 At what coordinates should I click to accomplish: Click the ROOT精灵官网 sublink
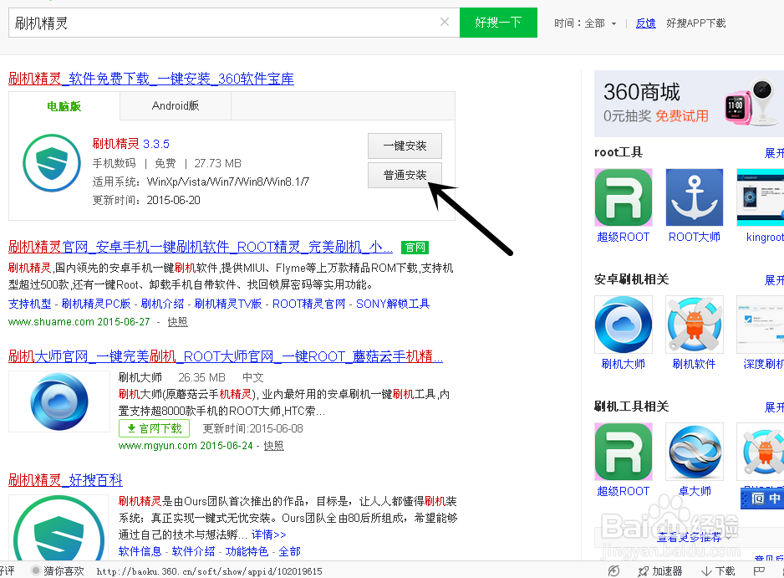(309, 304)
